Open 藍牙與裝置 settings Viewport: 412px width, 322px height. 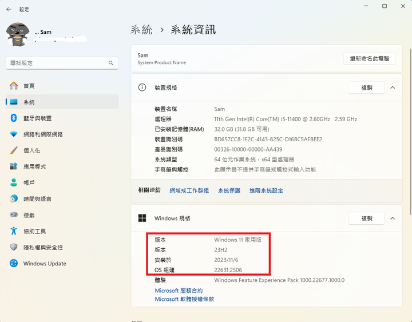click(x=62, y=118)
